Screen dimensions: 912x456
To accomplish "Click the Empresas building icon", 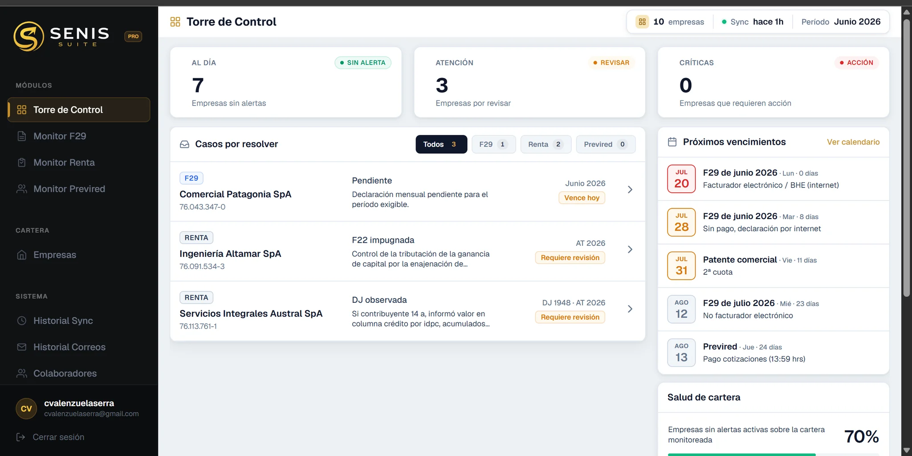I will (x=21, y=255).
